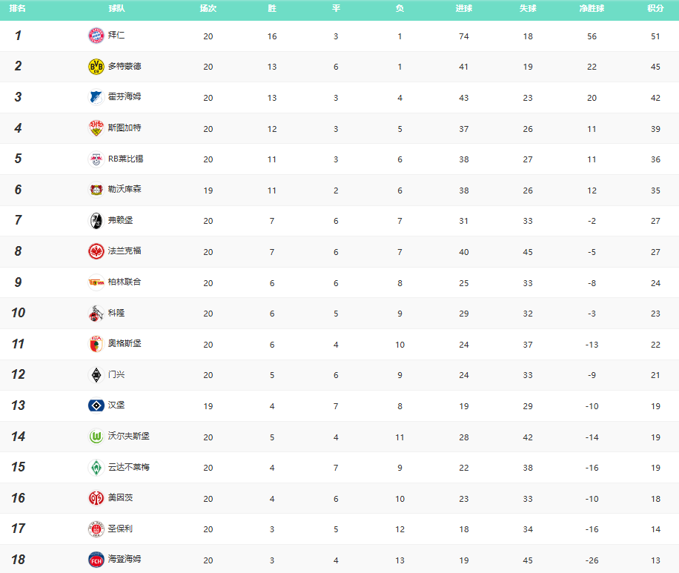The height and width of the screenshot is (573, 679).
Task: Click the Bayer Leverkusen crest icon
Action: click(96, 190)
